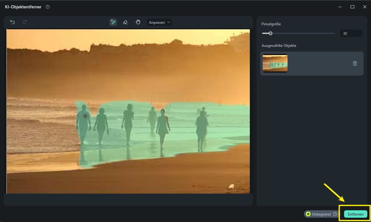This screenshot has width=371, height=222.
Task: Click the white shell on the sand
Action: (x=231, y=186)
